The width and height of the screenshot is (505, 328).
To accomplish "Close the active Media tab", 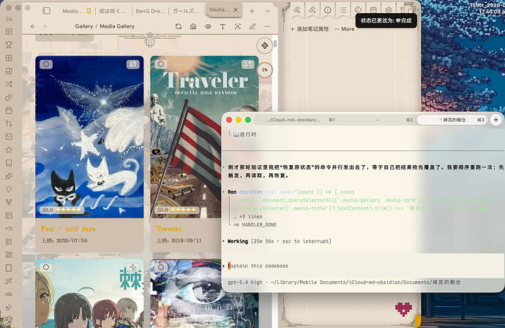I will point(236,10).
